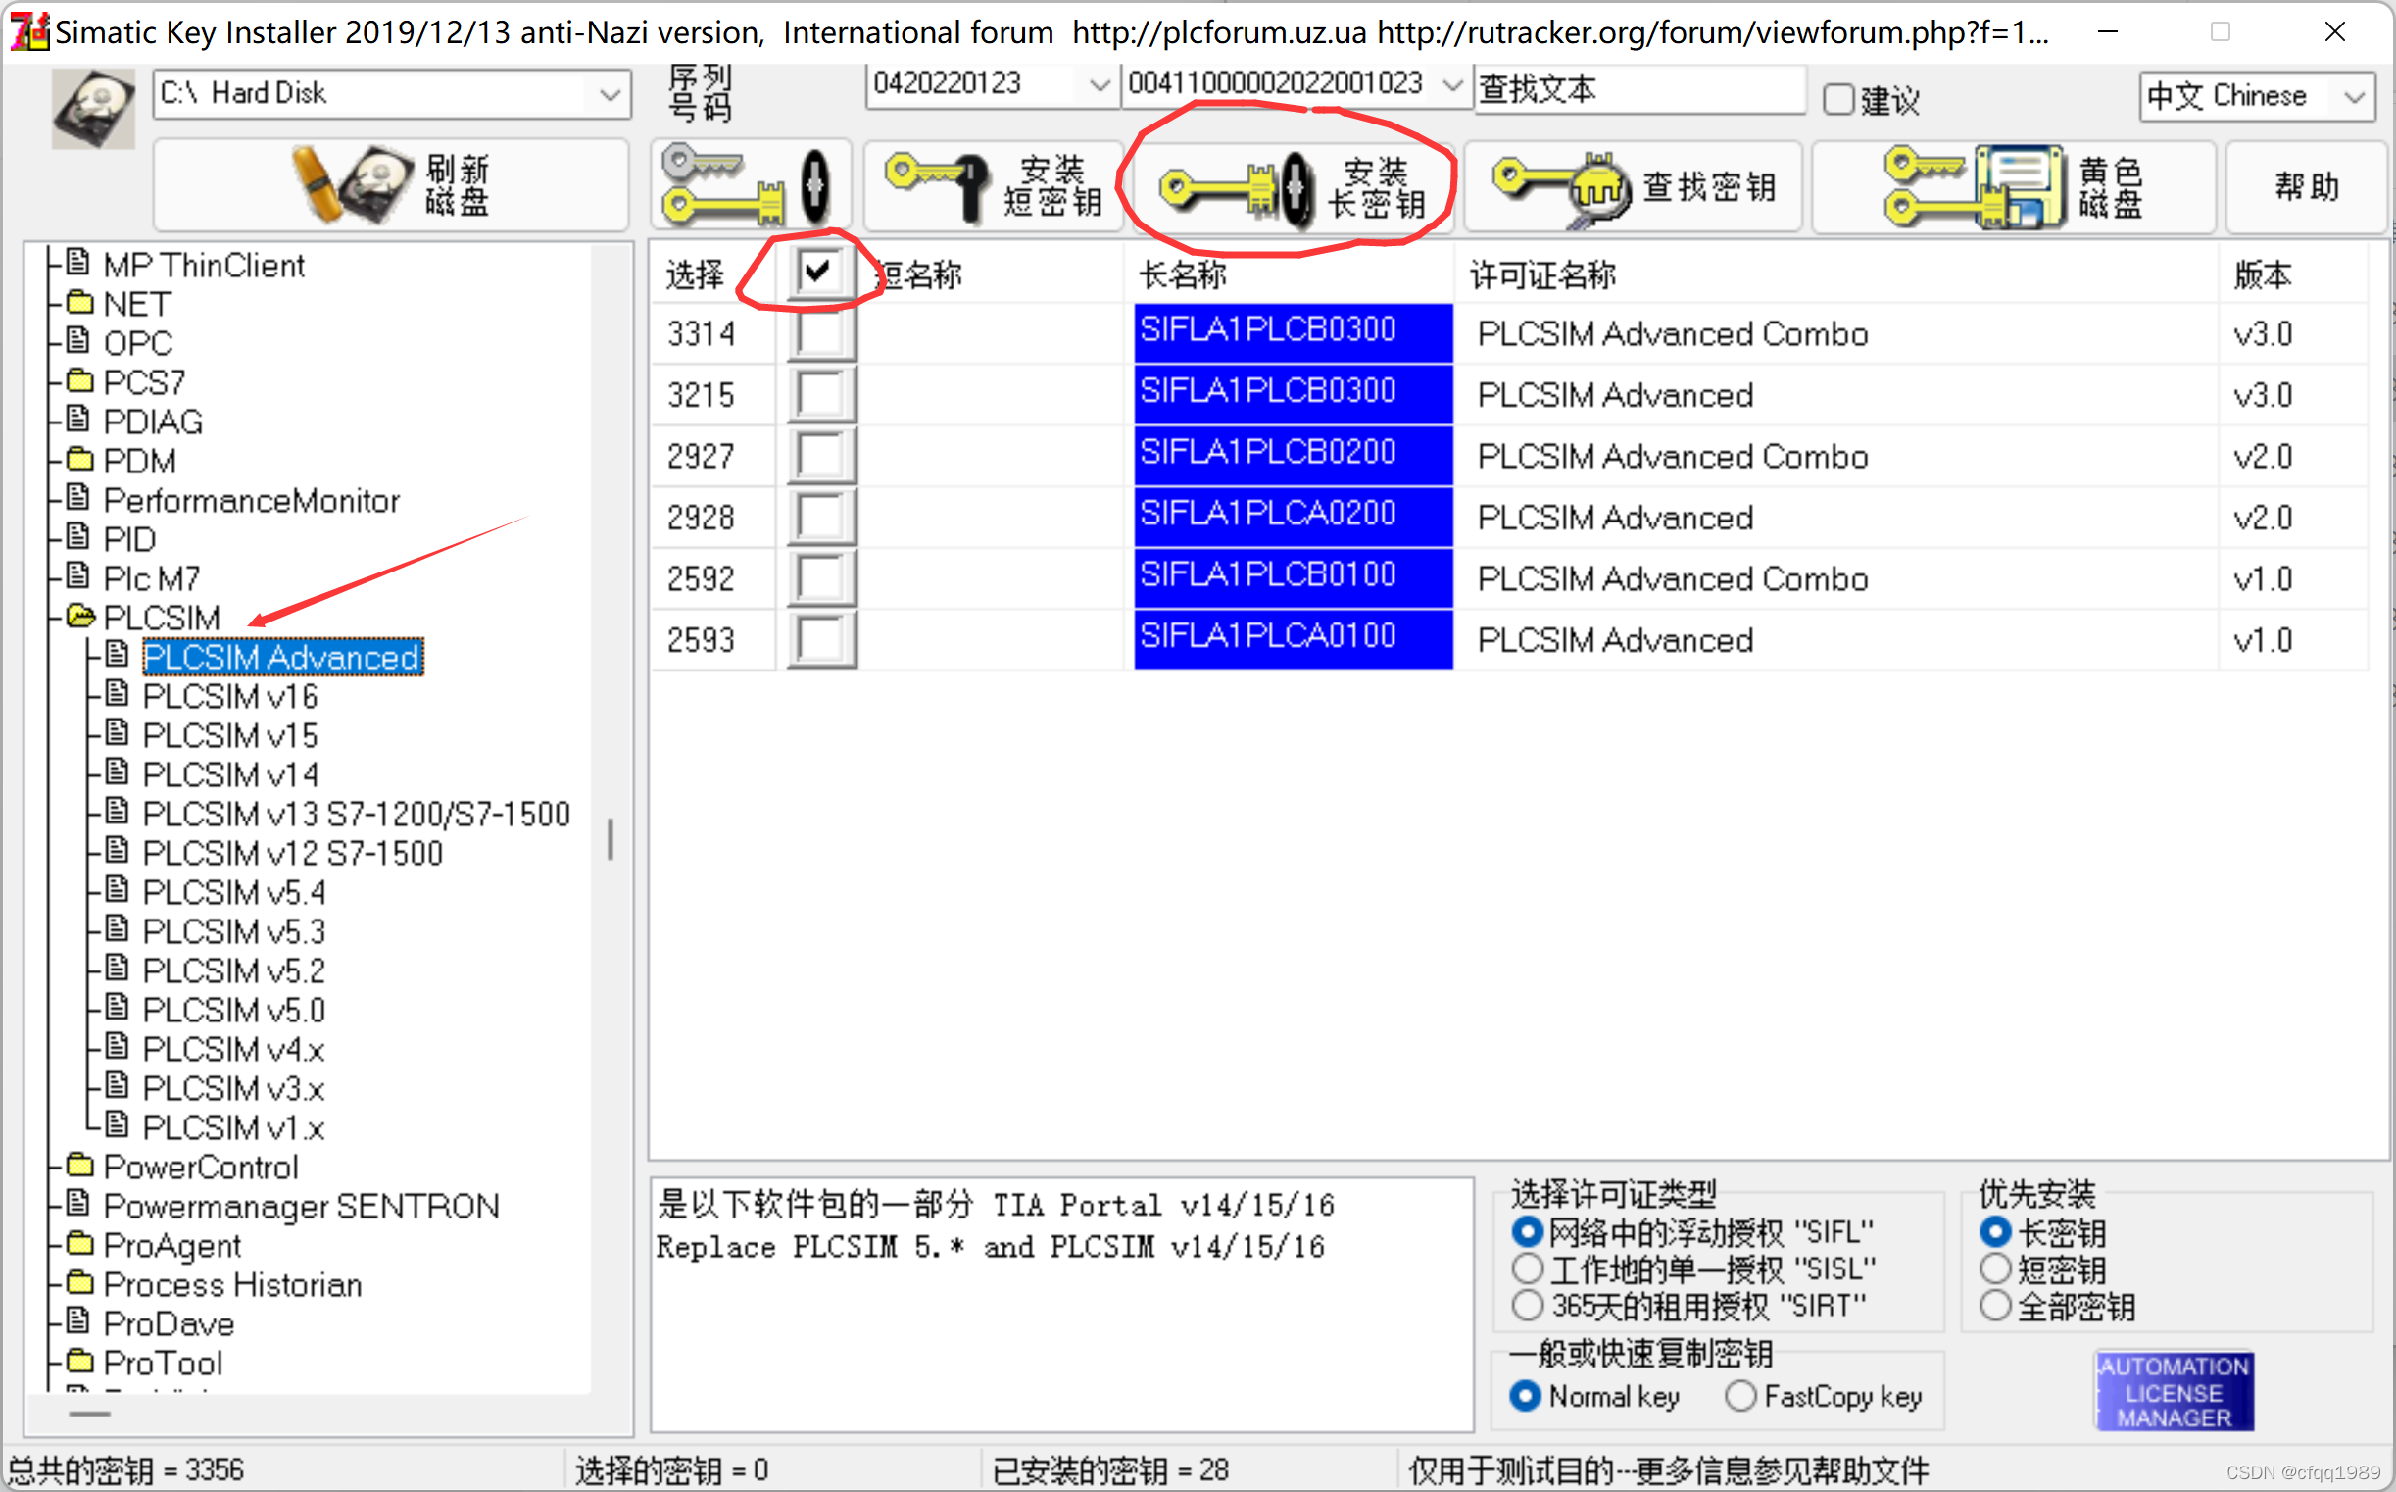Viewport: 2396px width, 1492px height.
Task: Click the Find Text (查找文本) input field
Action: [1639, 90]
